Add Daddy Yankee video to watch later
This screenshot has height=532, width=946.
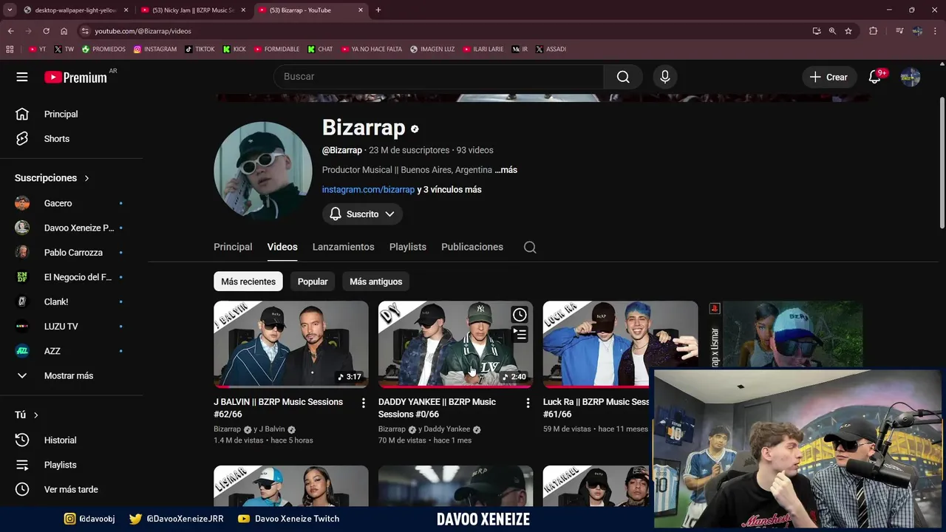(x=520, y=315)
